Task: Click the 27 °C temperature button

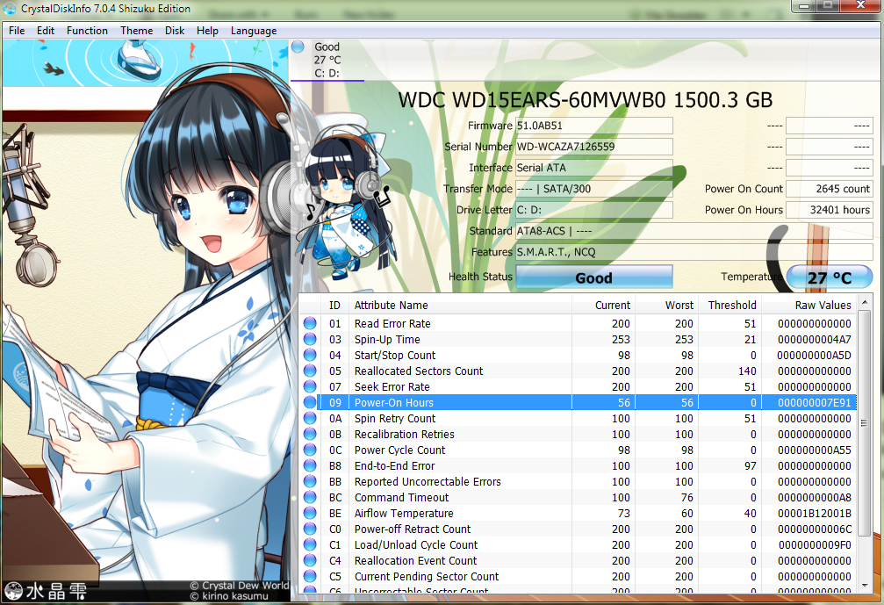Action: pos(830,277)
